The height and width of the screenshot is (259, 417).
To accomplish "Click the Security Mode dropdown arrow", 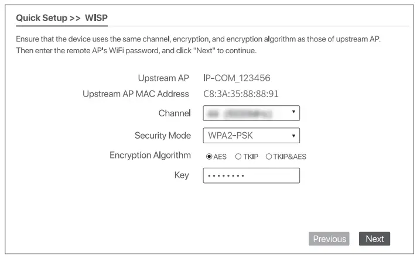I will click(x=293, y=136).
